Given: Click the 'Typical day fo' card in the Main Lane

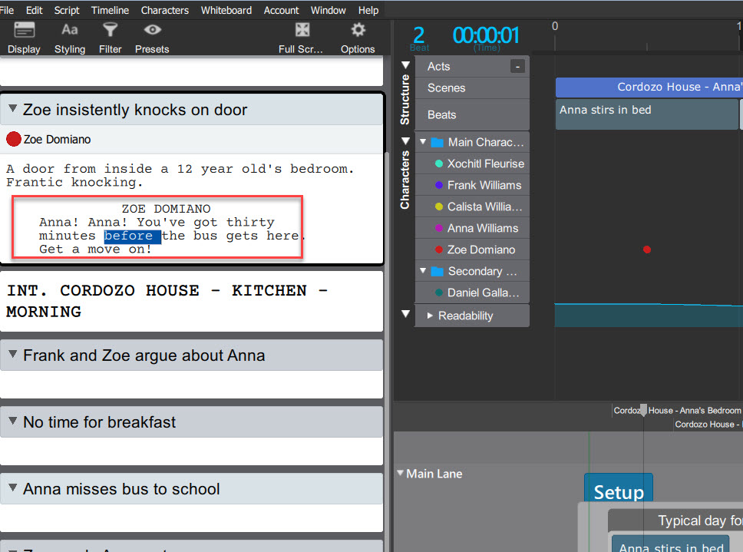Looking at the screenshot, I should click(x=676, y=521).
